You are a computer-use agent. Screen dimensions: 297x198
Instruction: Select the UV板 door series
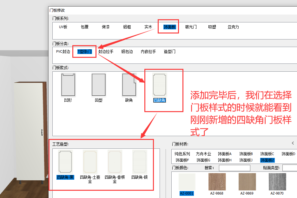point(63,27)
